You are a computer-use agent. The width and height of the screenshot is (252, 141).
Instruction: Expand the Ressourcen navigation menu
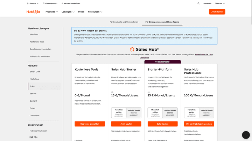pyautogui.click(x=95, y=12)
